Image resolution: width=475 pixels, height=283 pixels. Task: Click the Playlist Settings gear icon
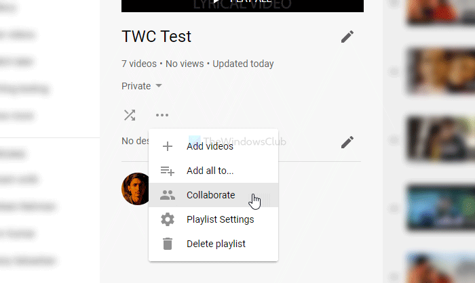tap(167, 219)
